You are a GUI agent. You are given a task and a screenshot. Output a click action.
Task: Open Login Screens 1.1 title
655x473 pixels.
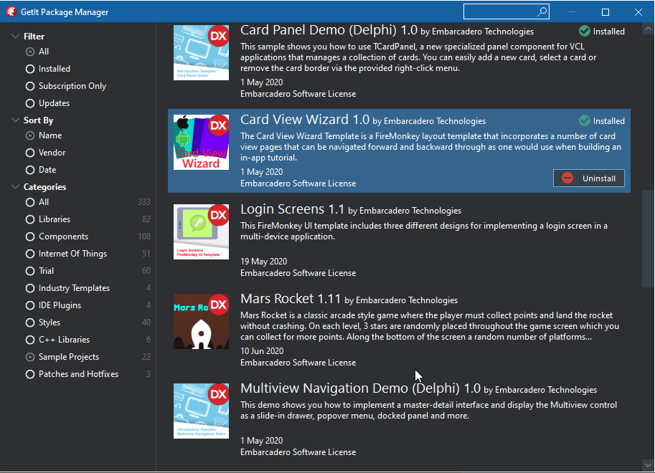(293, 209)
